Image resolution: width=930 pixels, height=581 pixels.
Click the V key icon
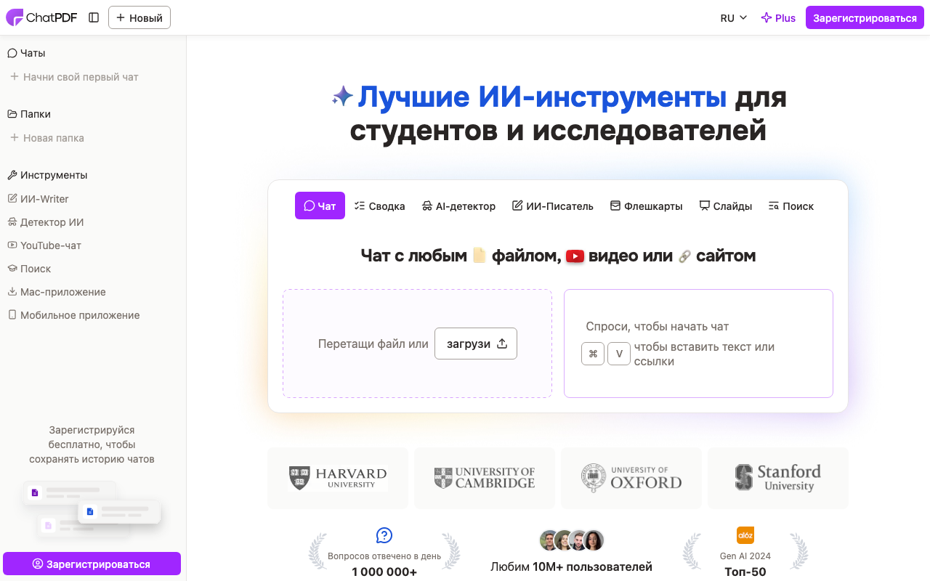[619, 354]
